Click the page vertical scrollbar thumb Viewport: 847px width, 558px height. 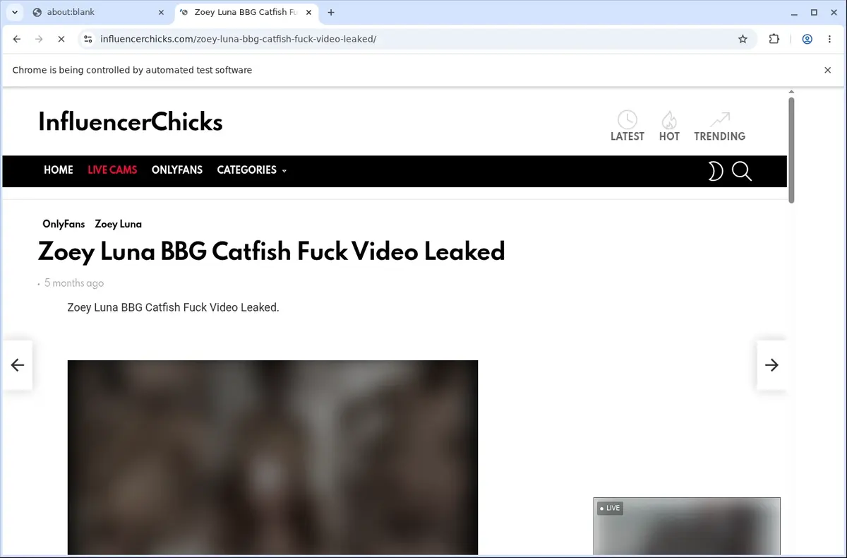click(x=791, y=150)
